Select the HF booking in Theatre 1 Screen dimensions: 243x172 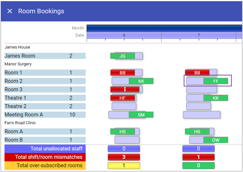[123, 98]
